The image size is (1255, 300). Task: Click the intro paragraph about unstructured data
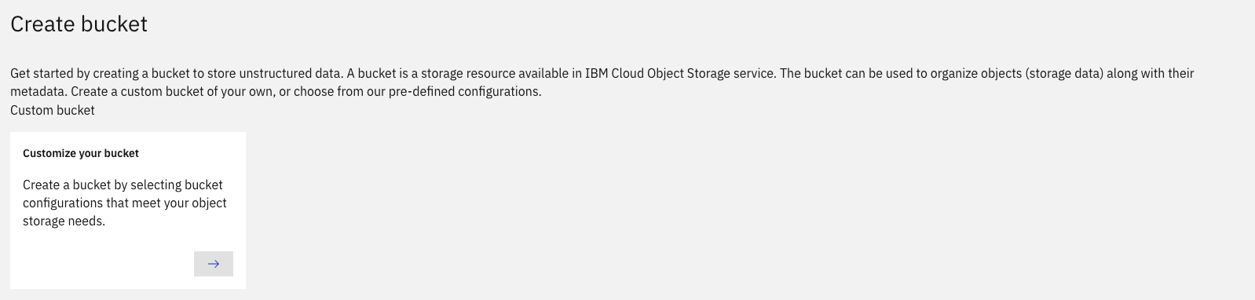click(x=602, y=82)
